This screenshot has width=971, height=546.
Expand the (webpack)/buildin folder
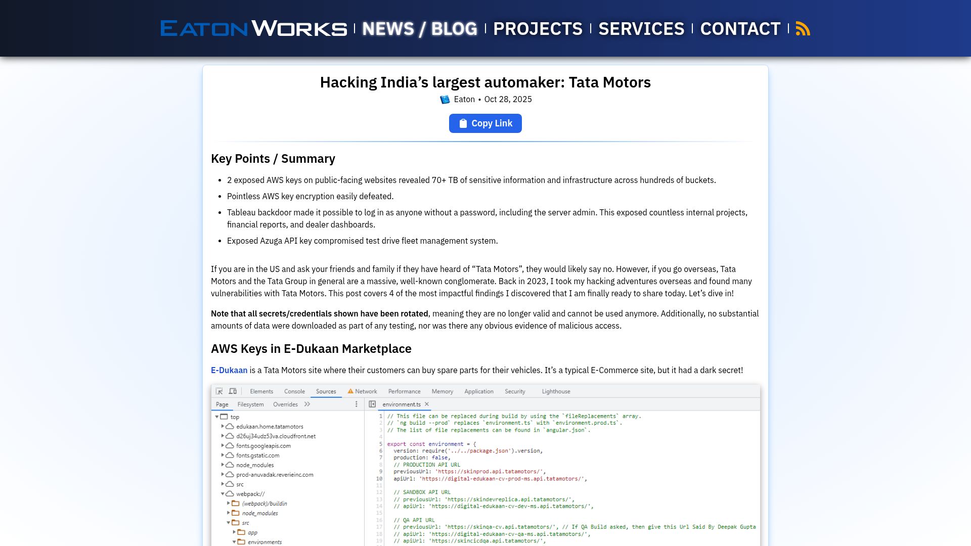(229, 504)
